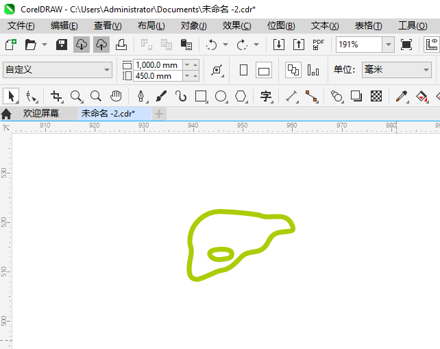Viewport: 440px width, 349px height.
Task: Select the Text tool
Action: click(x=266, y=96)
